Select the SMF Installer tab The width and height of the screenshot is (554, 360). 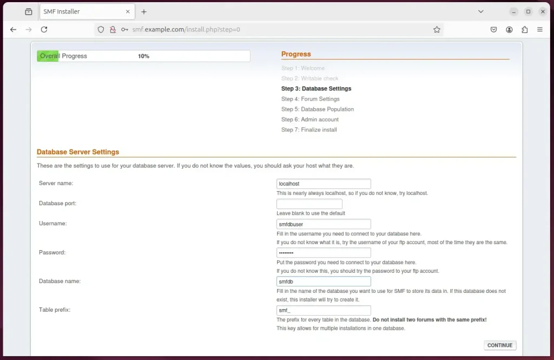point(87,12)
